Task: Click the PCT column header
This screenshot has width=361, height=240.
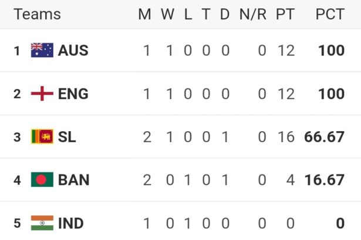Action: point(330,14)
